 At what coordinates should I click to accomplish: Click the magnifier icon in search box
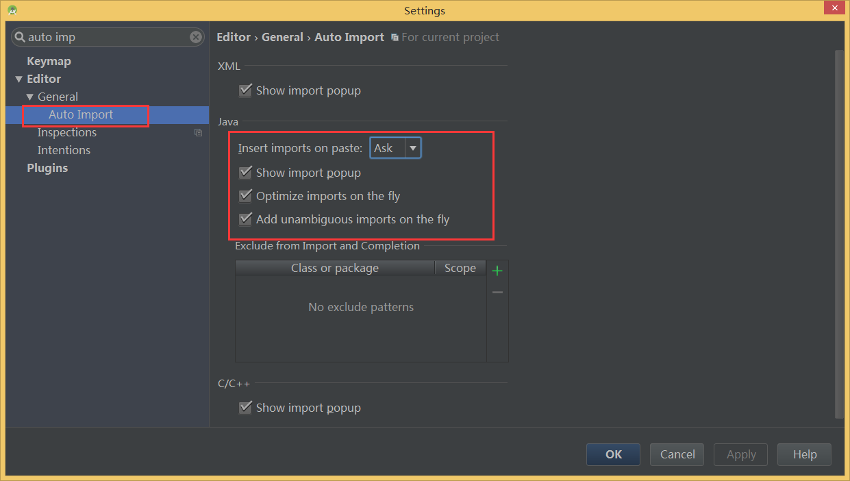[19, 37]
